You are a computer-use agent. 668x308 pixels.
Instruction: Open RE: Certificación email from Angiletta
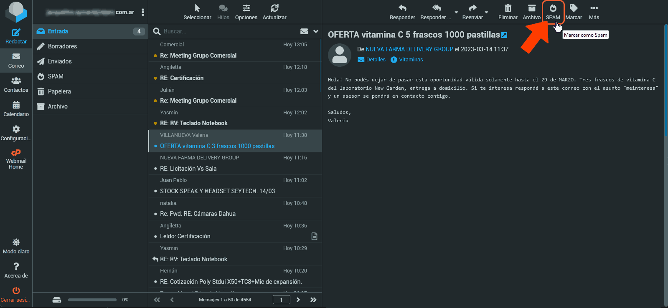(x=235, y=73)
